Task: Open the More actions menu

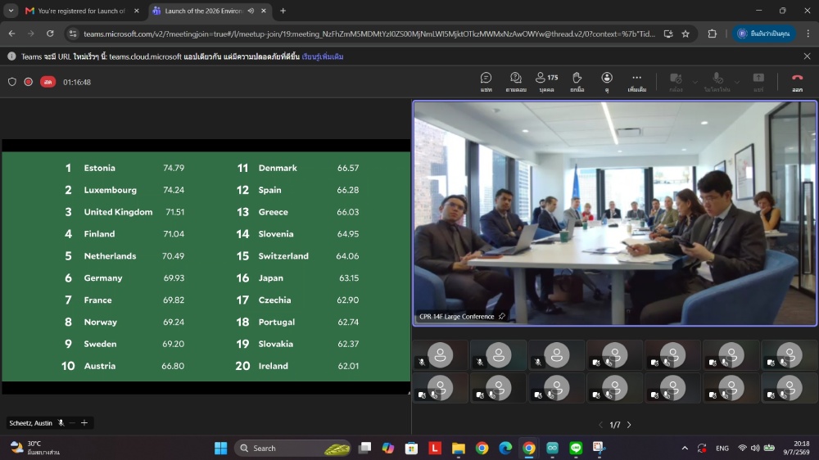Action: (x=636, y=82)
